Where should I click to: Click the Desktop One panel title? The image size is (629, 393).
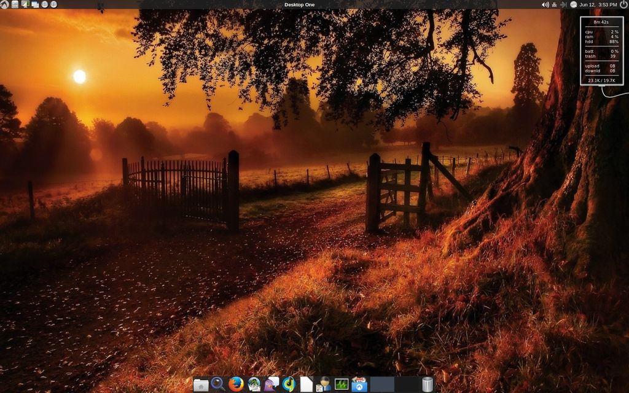[299, 5]
